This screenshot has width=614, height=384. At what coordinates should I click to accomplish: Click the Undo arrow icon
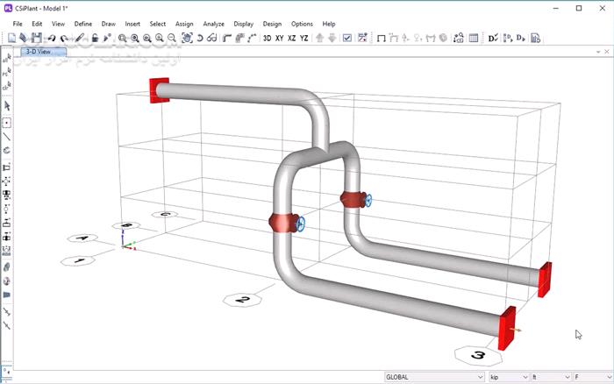point(52,38)
